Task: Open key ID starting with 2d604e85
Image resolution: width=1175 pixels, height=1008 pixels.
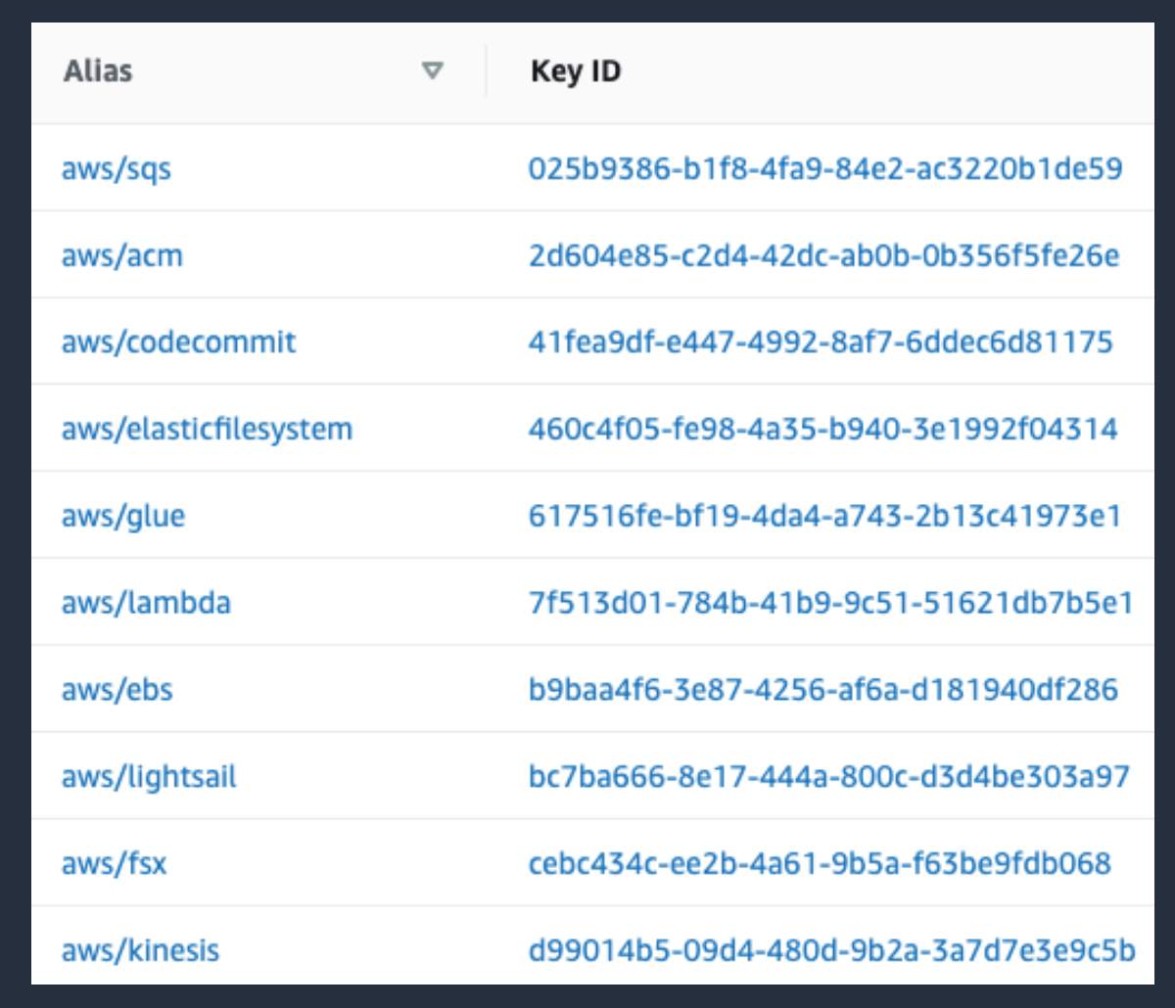Action: click(823, 255)
